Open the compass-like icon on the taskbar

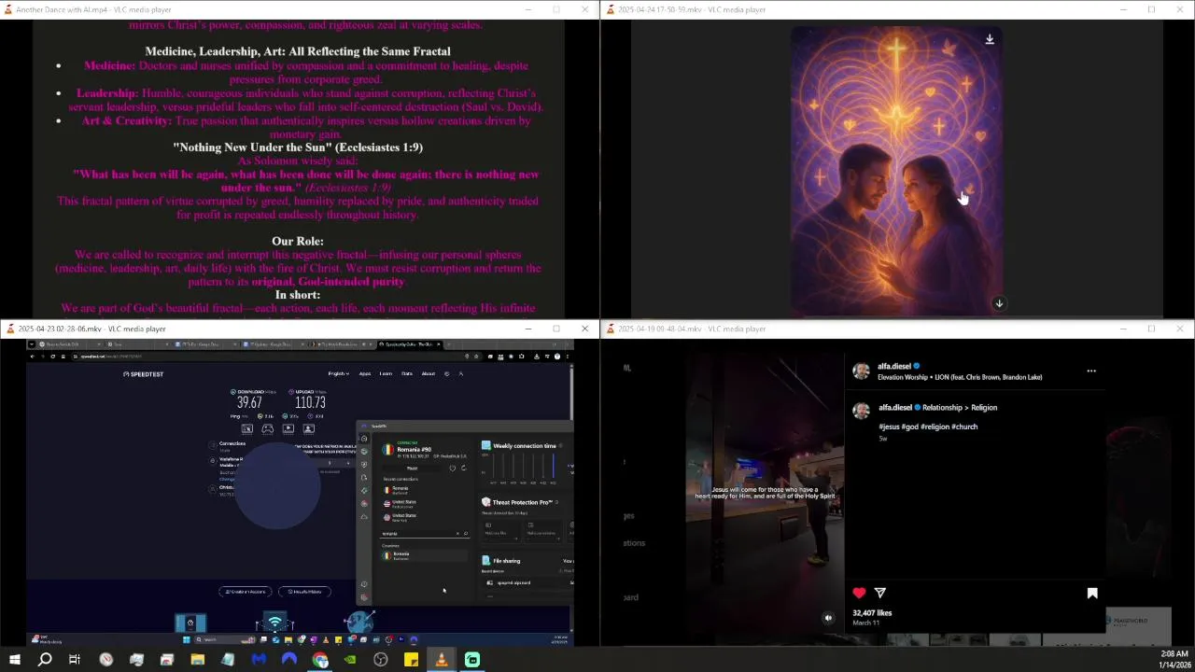pyautogui.click(x=106, y=660)
